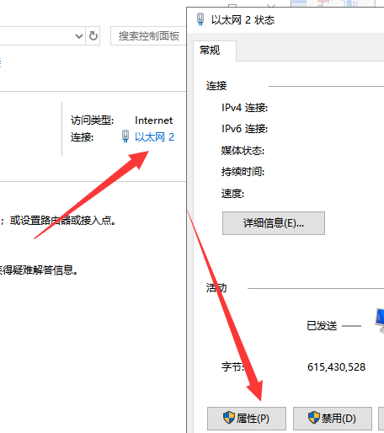The width and height of the screenshot is (384, 433).
Task: Click the 以太网 2 状态 dialog title text
Action: tap(243, 20)
